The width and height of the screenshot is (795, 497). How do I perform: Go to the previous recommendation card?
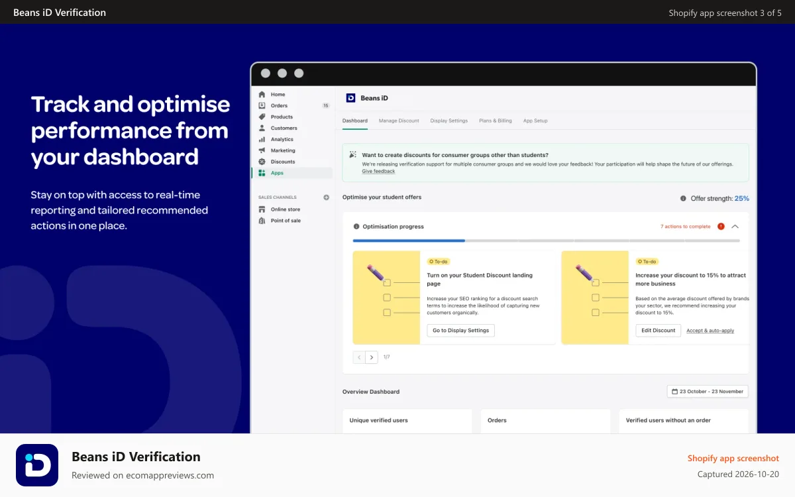[359, 357]
